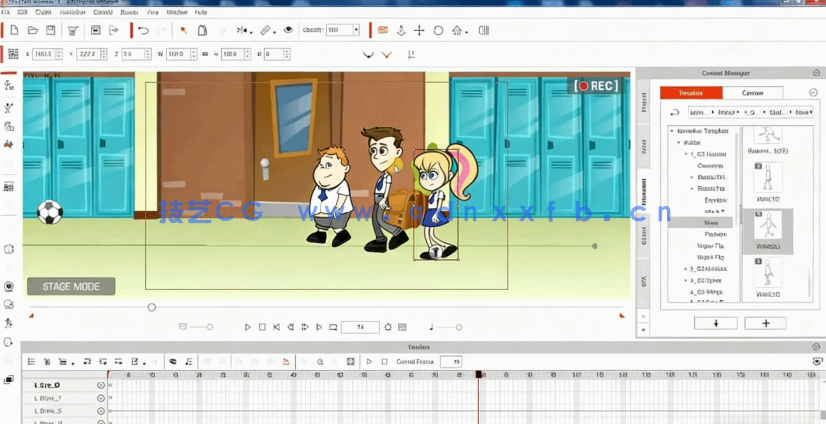Open a project with the folder icon

tap(33, 30)
